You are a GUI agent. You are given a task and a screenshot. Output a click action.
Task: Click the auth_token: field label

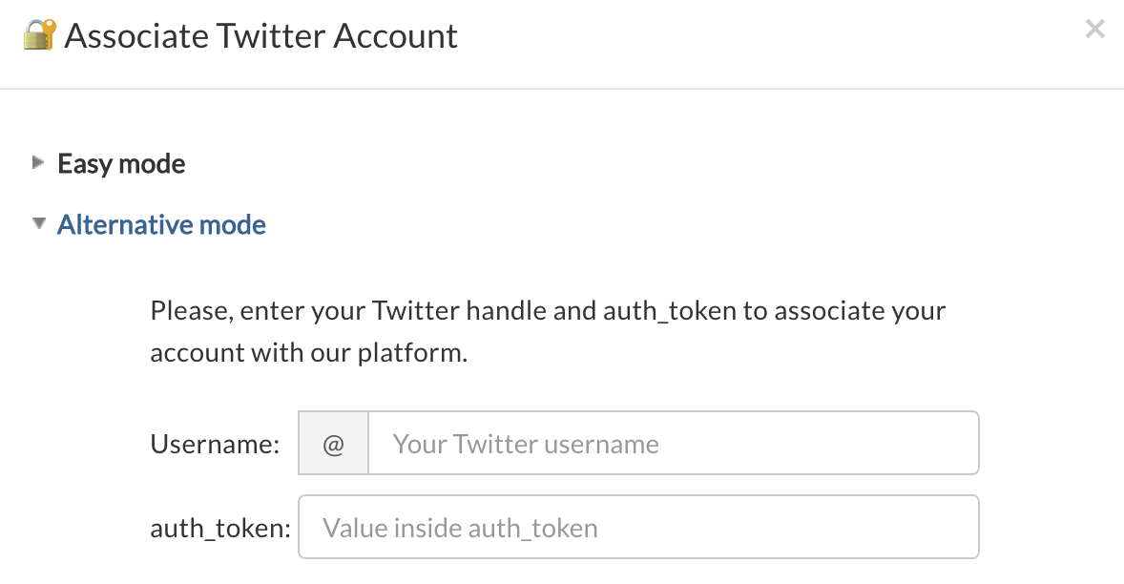pos(220,528)
